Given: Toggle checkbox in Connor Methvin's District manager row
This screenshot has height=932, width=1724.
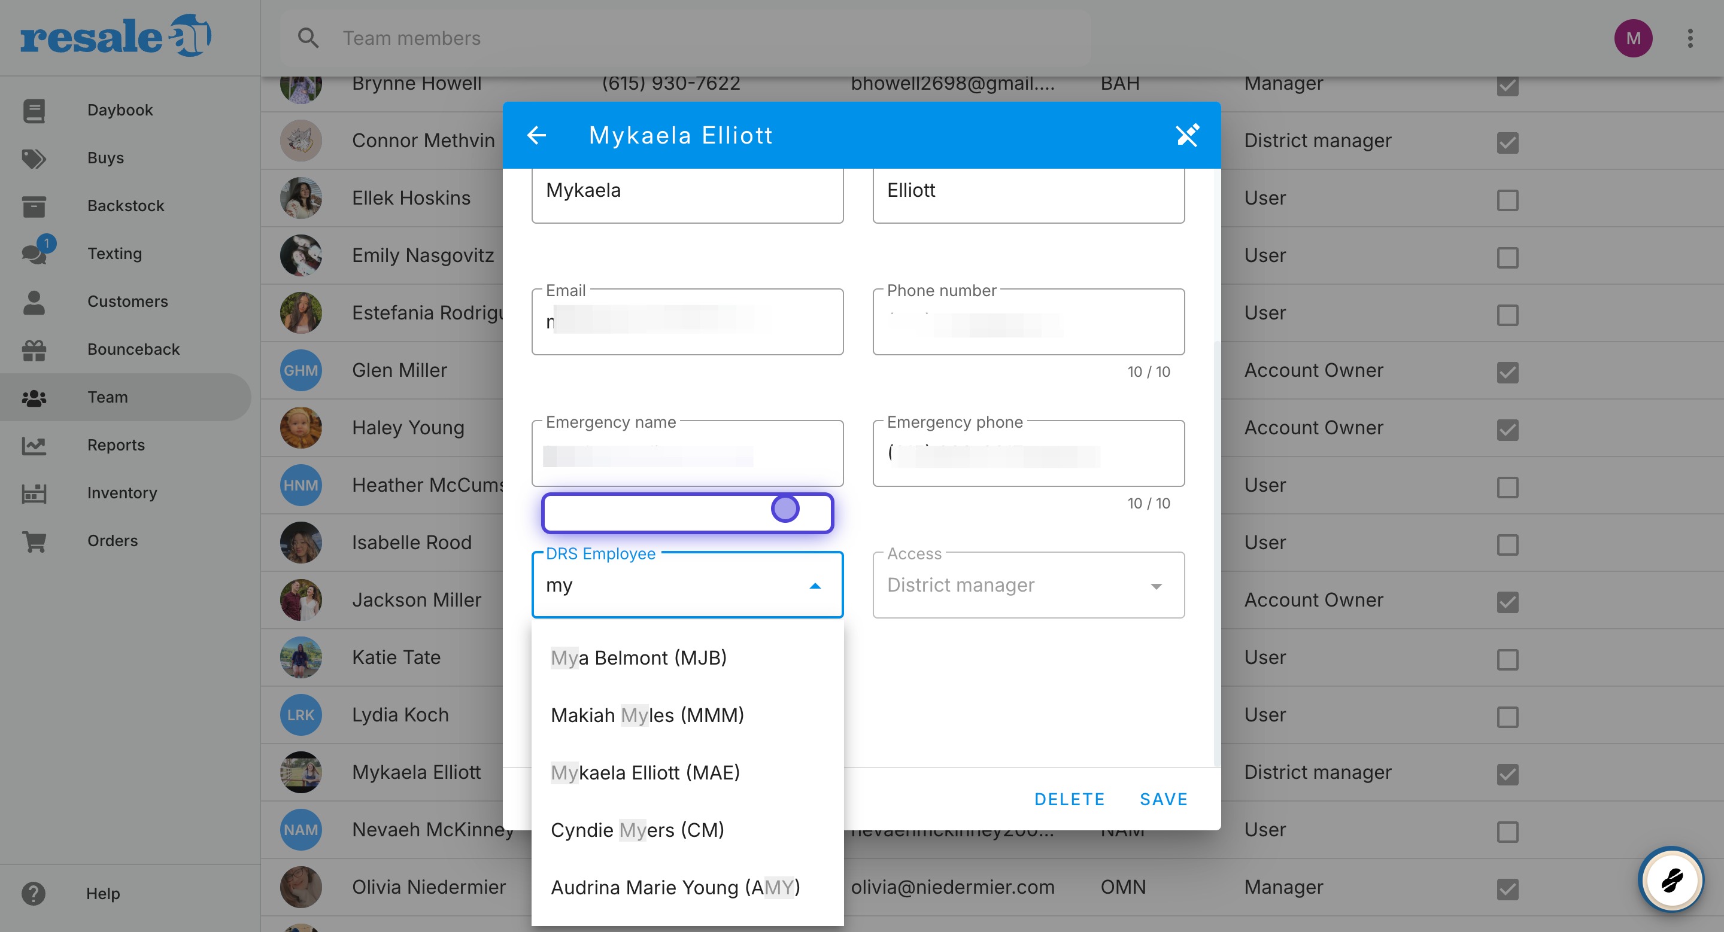Looking at the screenshot, I should (x=1507, y=142).
